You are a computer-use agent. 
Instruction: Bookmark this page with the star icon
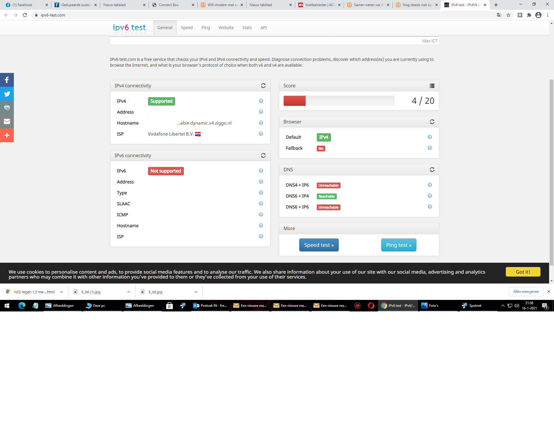pos(508,15)
